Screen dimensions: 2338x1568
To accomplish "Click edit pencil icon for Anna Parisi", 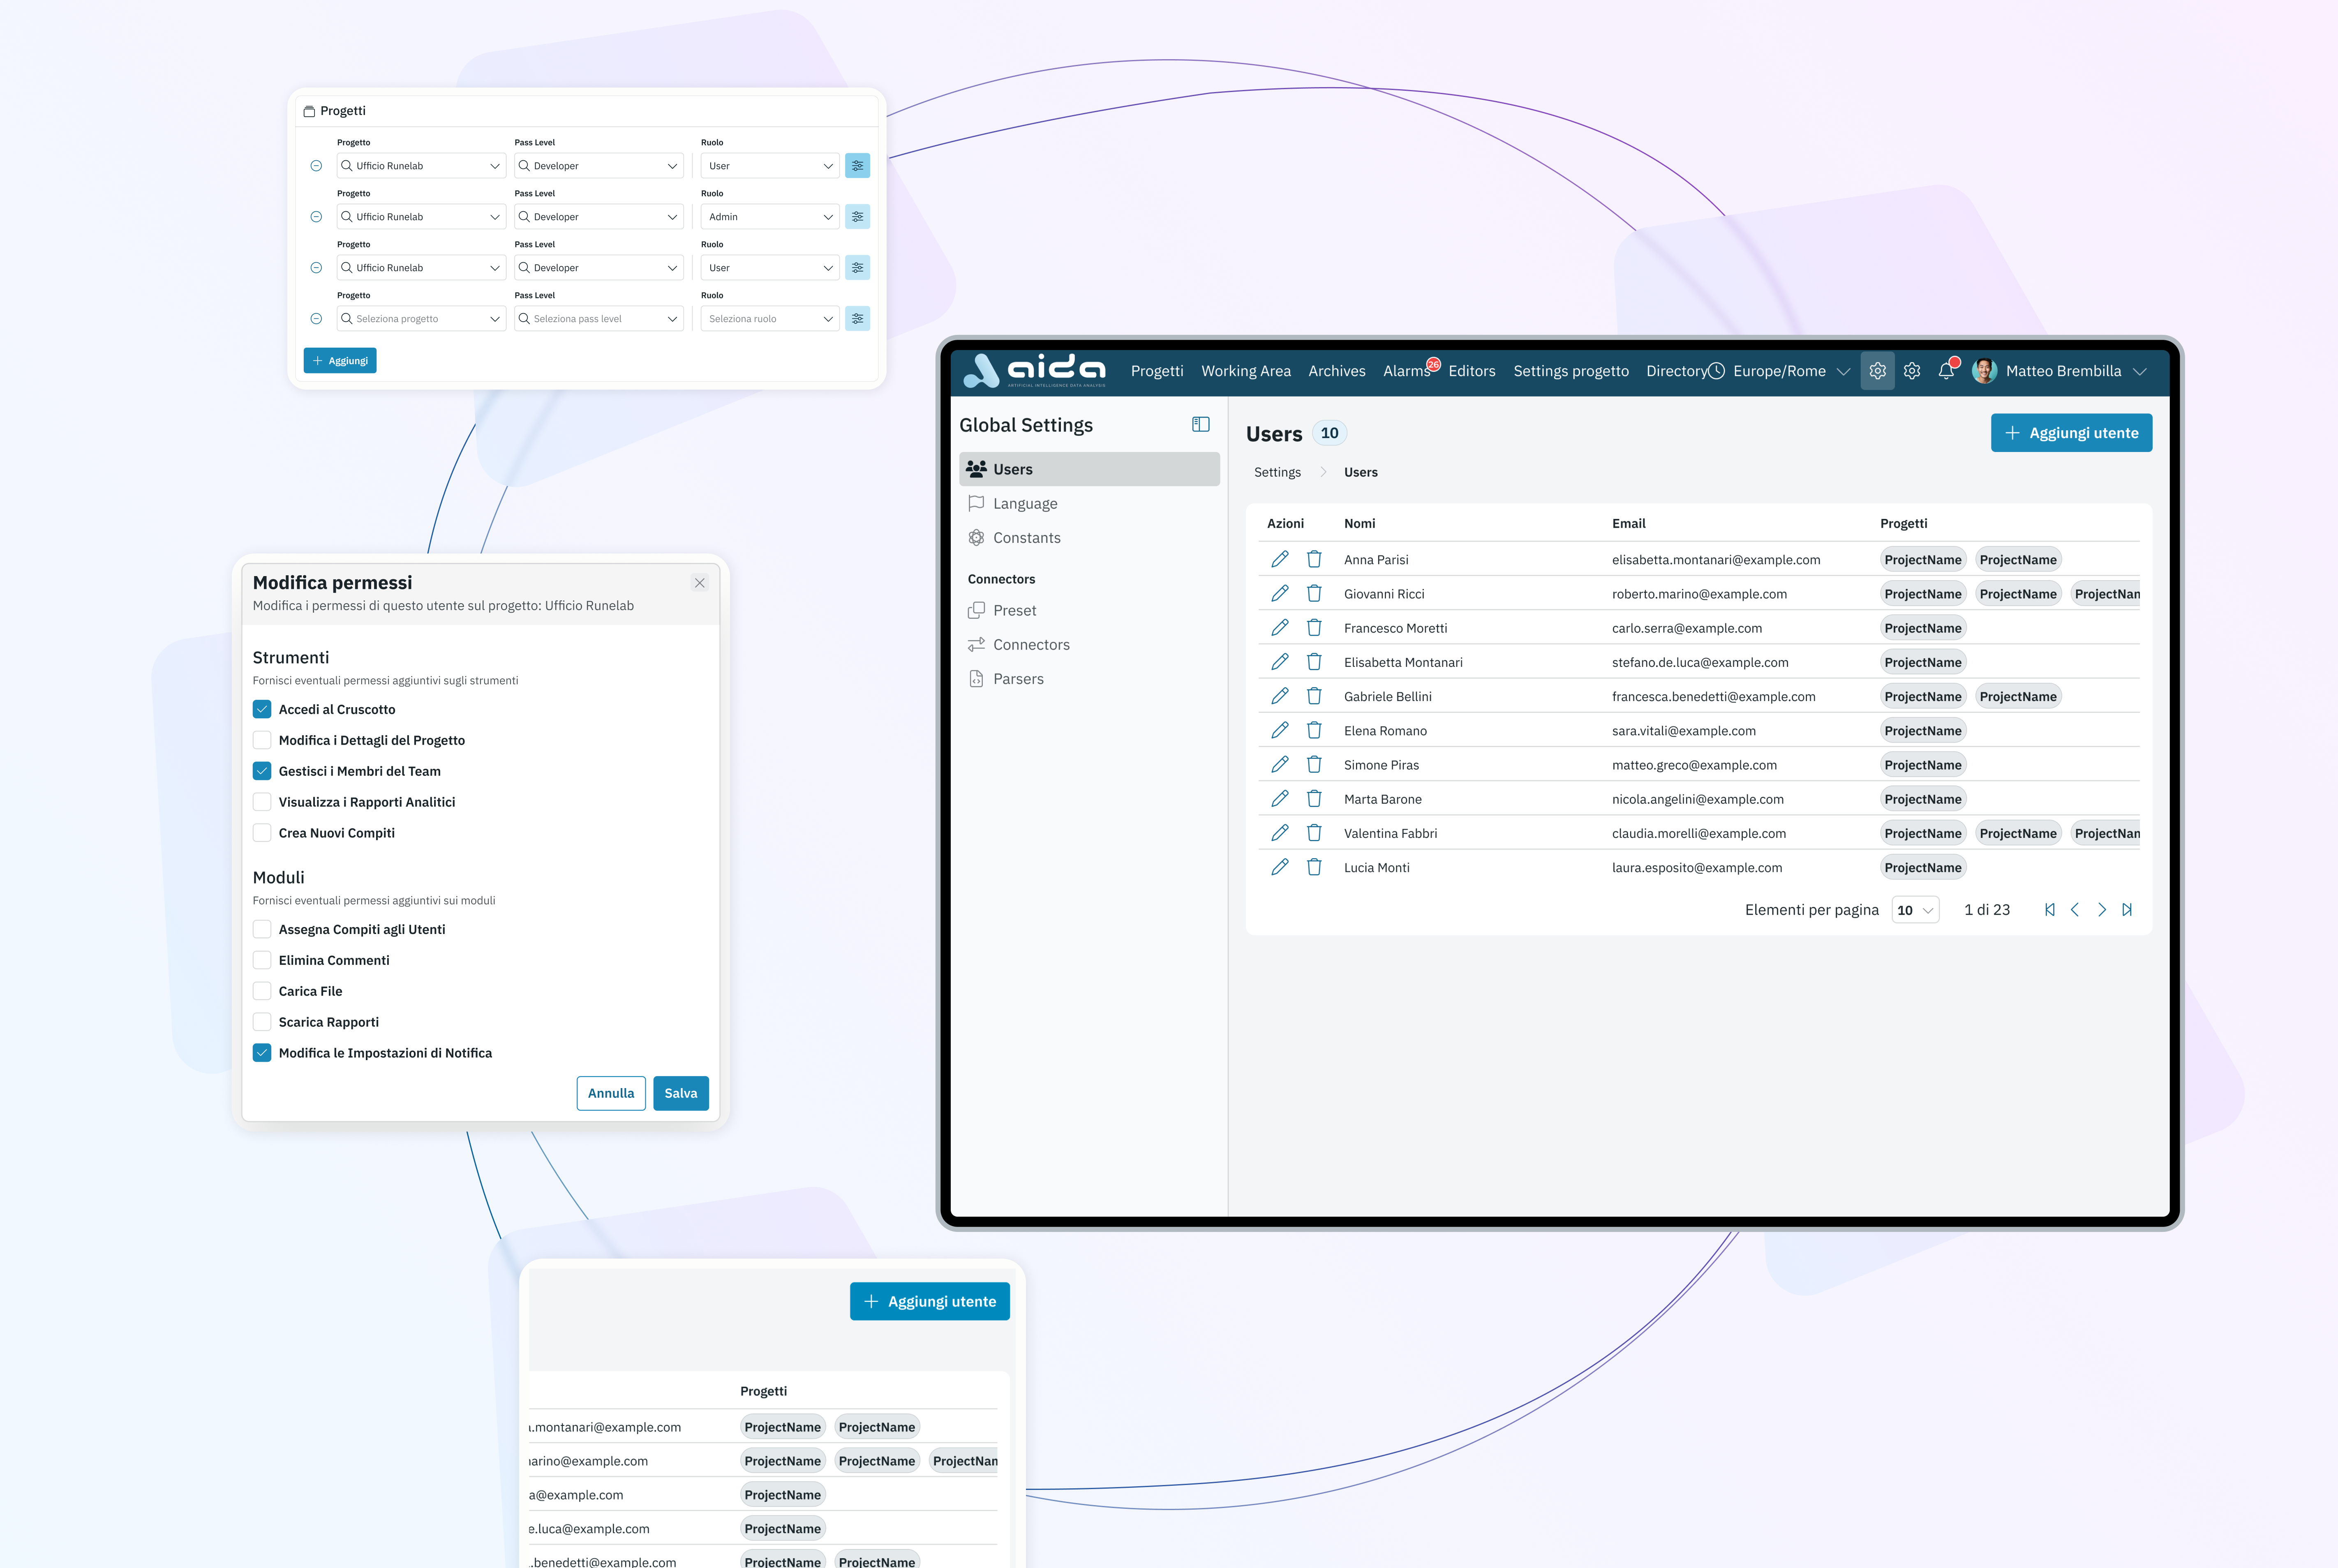I will coord(1280,559).
